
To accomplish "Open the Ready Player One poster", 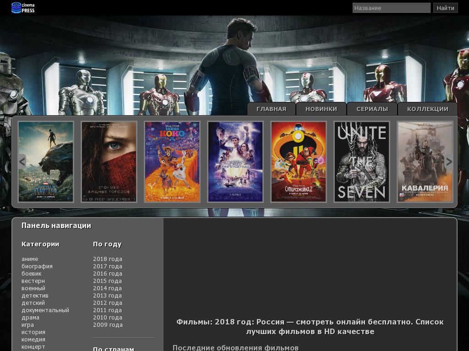I will point(235,161).
